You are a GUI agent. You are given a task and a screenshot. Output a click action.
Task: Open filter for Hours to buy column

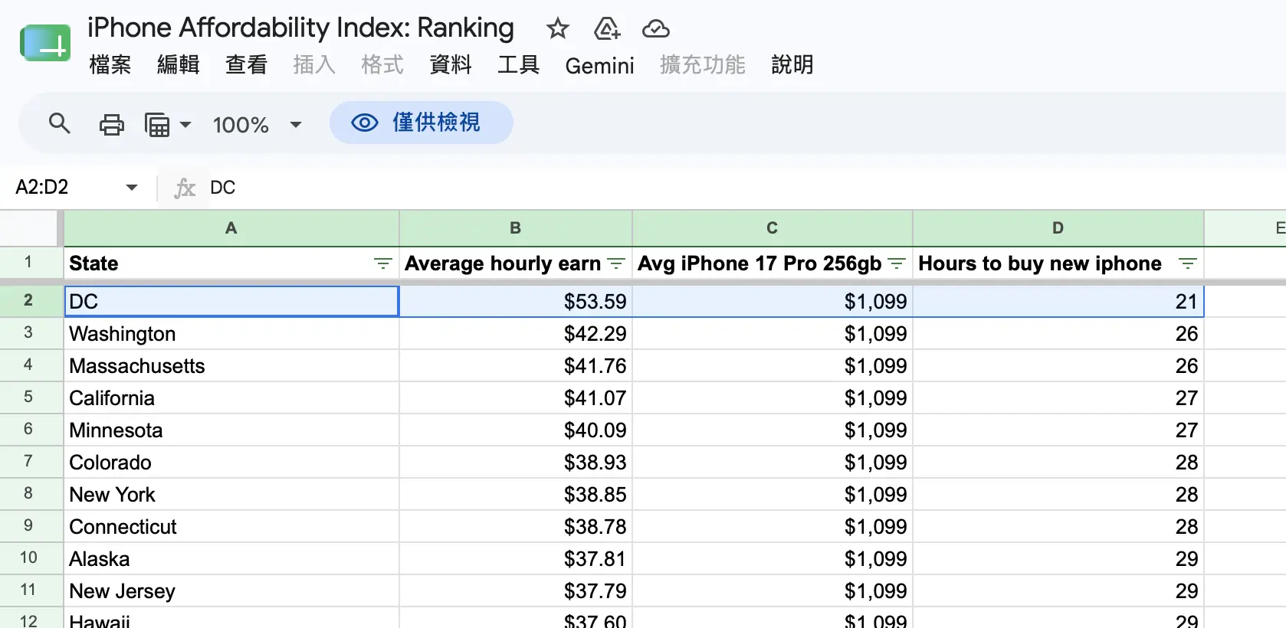click(1187, 263)
